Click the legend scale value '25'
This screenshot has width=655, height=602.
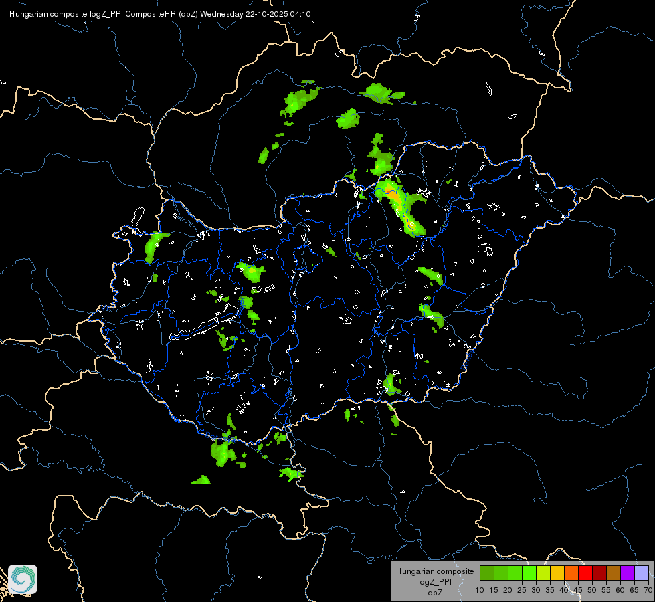pos(522,591)
